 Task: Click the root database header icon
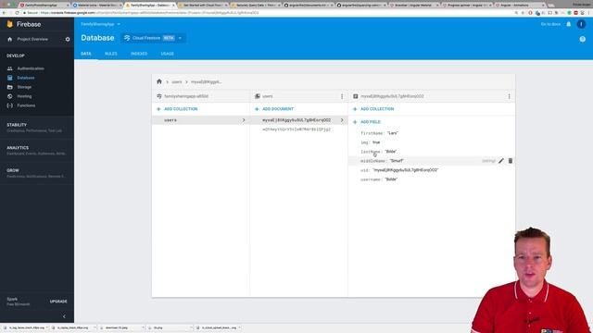tap(159, 96)
